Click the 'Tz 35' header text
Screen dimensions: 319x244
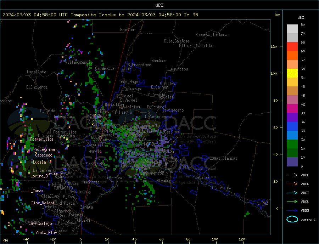[x=191, y=15]
